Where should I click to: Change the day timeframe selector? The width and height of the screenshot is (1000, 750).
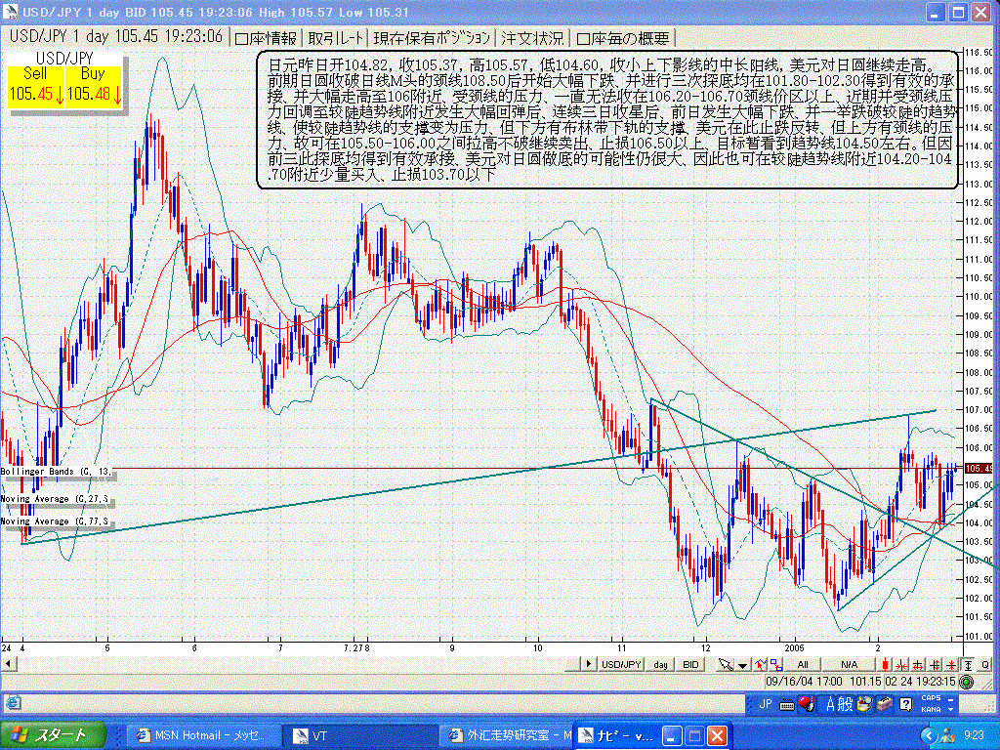coord(660,664)
